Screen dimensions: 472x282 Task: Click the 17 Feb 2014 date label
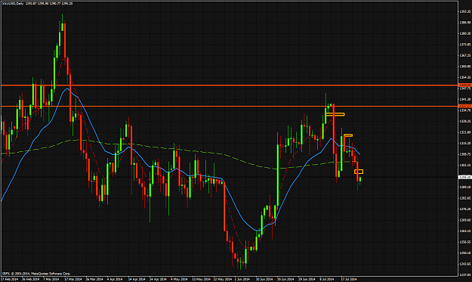pos(9,279)
